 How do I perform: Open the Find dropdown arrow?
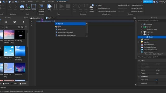22,12
